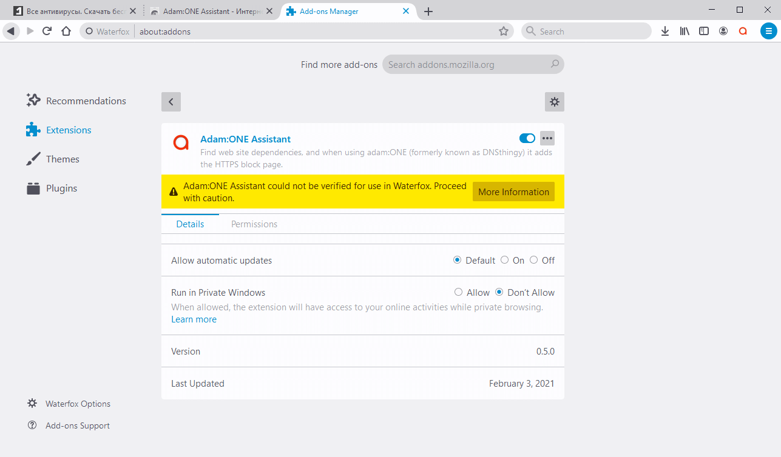This screenshot has width=781, height=457.
Task: Open the add-ons tools gear menu
Action: tap(555, 102)
